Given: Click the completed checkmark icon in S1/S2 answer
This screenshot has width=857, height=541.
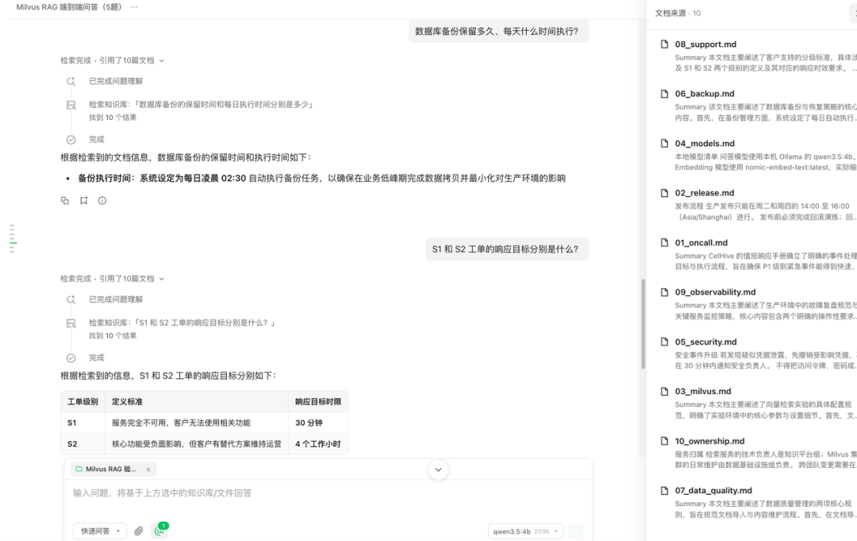Looking at the screenshot, I should pos(71,357).
